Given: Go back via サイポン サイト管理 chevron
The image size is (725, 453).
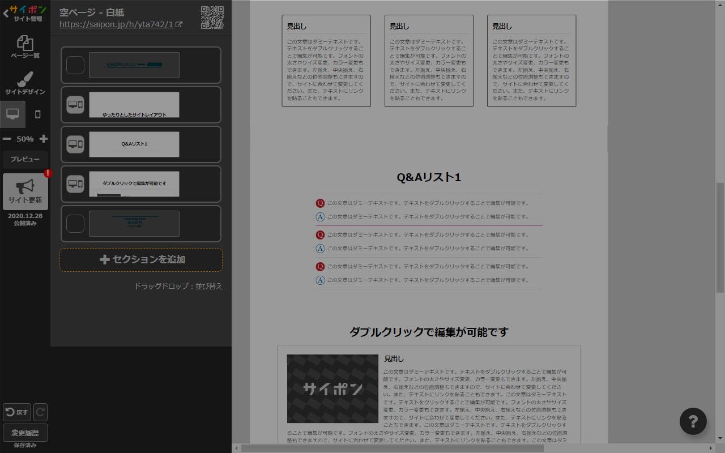Looking at the screenshot, I should pos(6,14).
